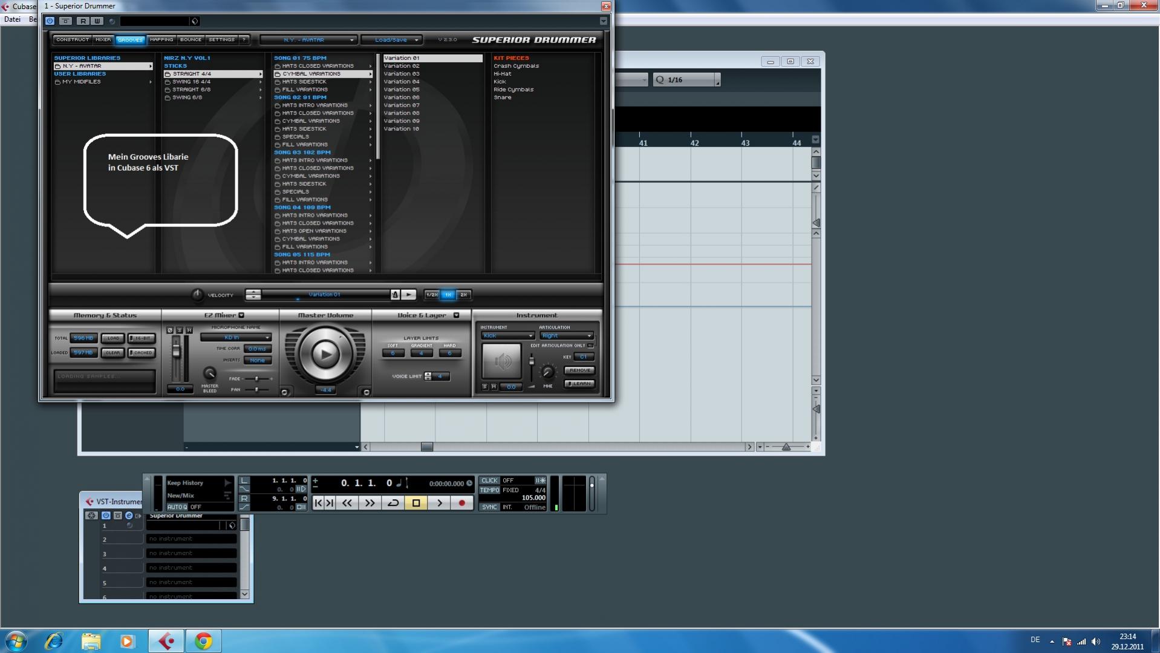Adjust the Velocity knob
The width and height of the screenshot is (1160, 653).
point(197,295)
